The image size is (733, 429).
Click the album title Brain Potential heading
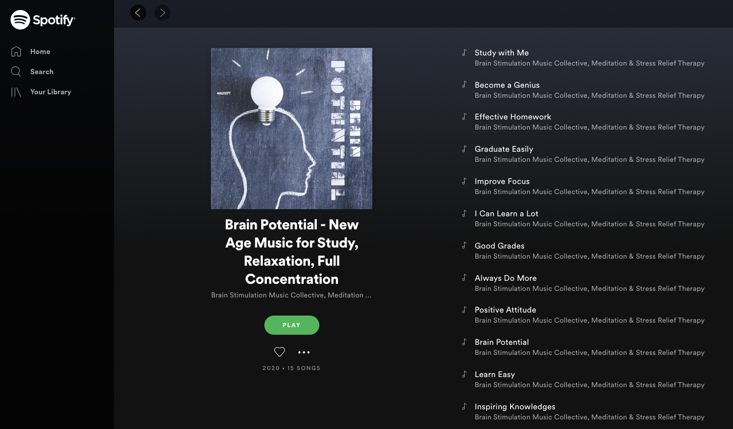pos(292,252)
